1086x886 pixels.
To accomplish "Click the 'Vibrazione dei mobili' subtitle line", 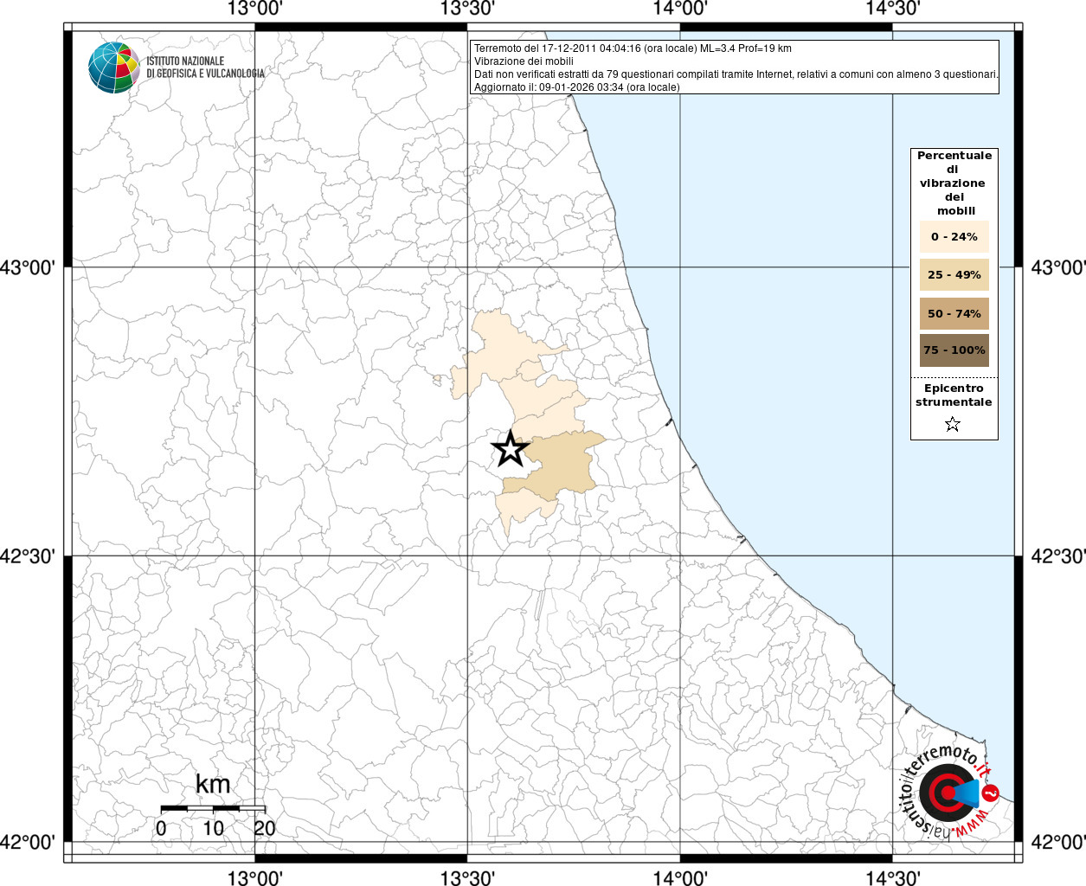I will [524, 61].
